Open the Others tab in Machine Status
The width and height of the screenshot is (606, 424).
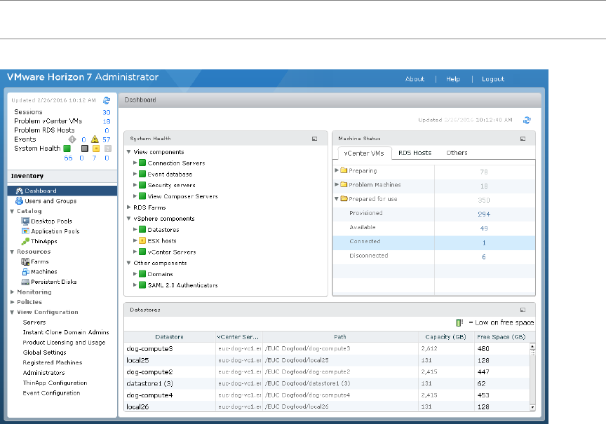coord(457,153)
